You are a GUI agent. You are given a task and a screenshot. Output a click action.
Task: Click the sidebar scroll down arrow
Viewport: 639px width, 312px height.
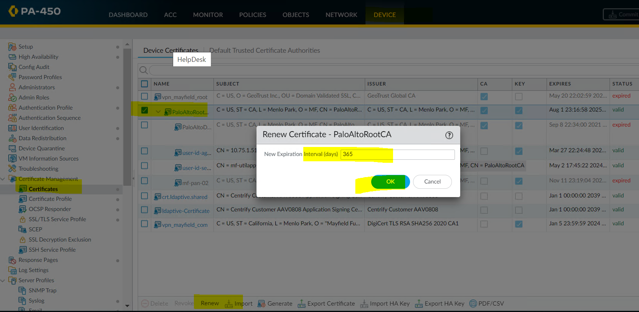point(127,306)
